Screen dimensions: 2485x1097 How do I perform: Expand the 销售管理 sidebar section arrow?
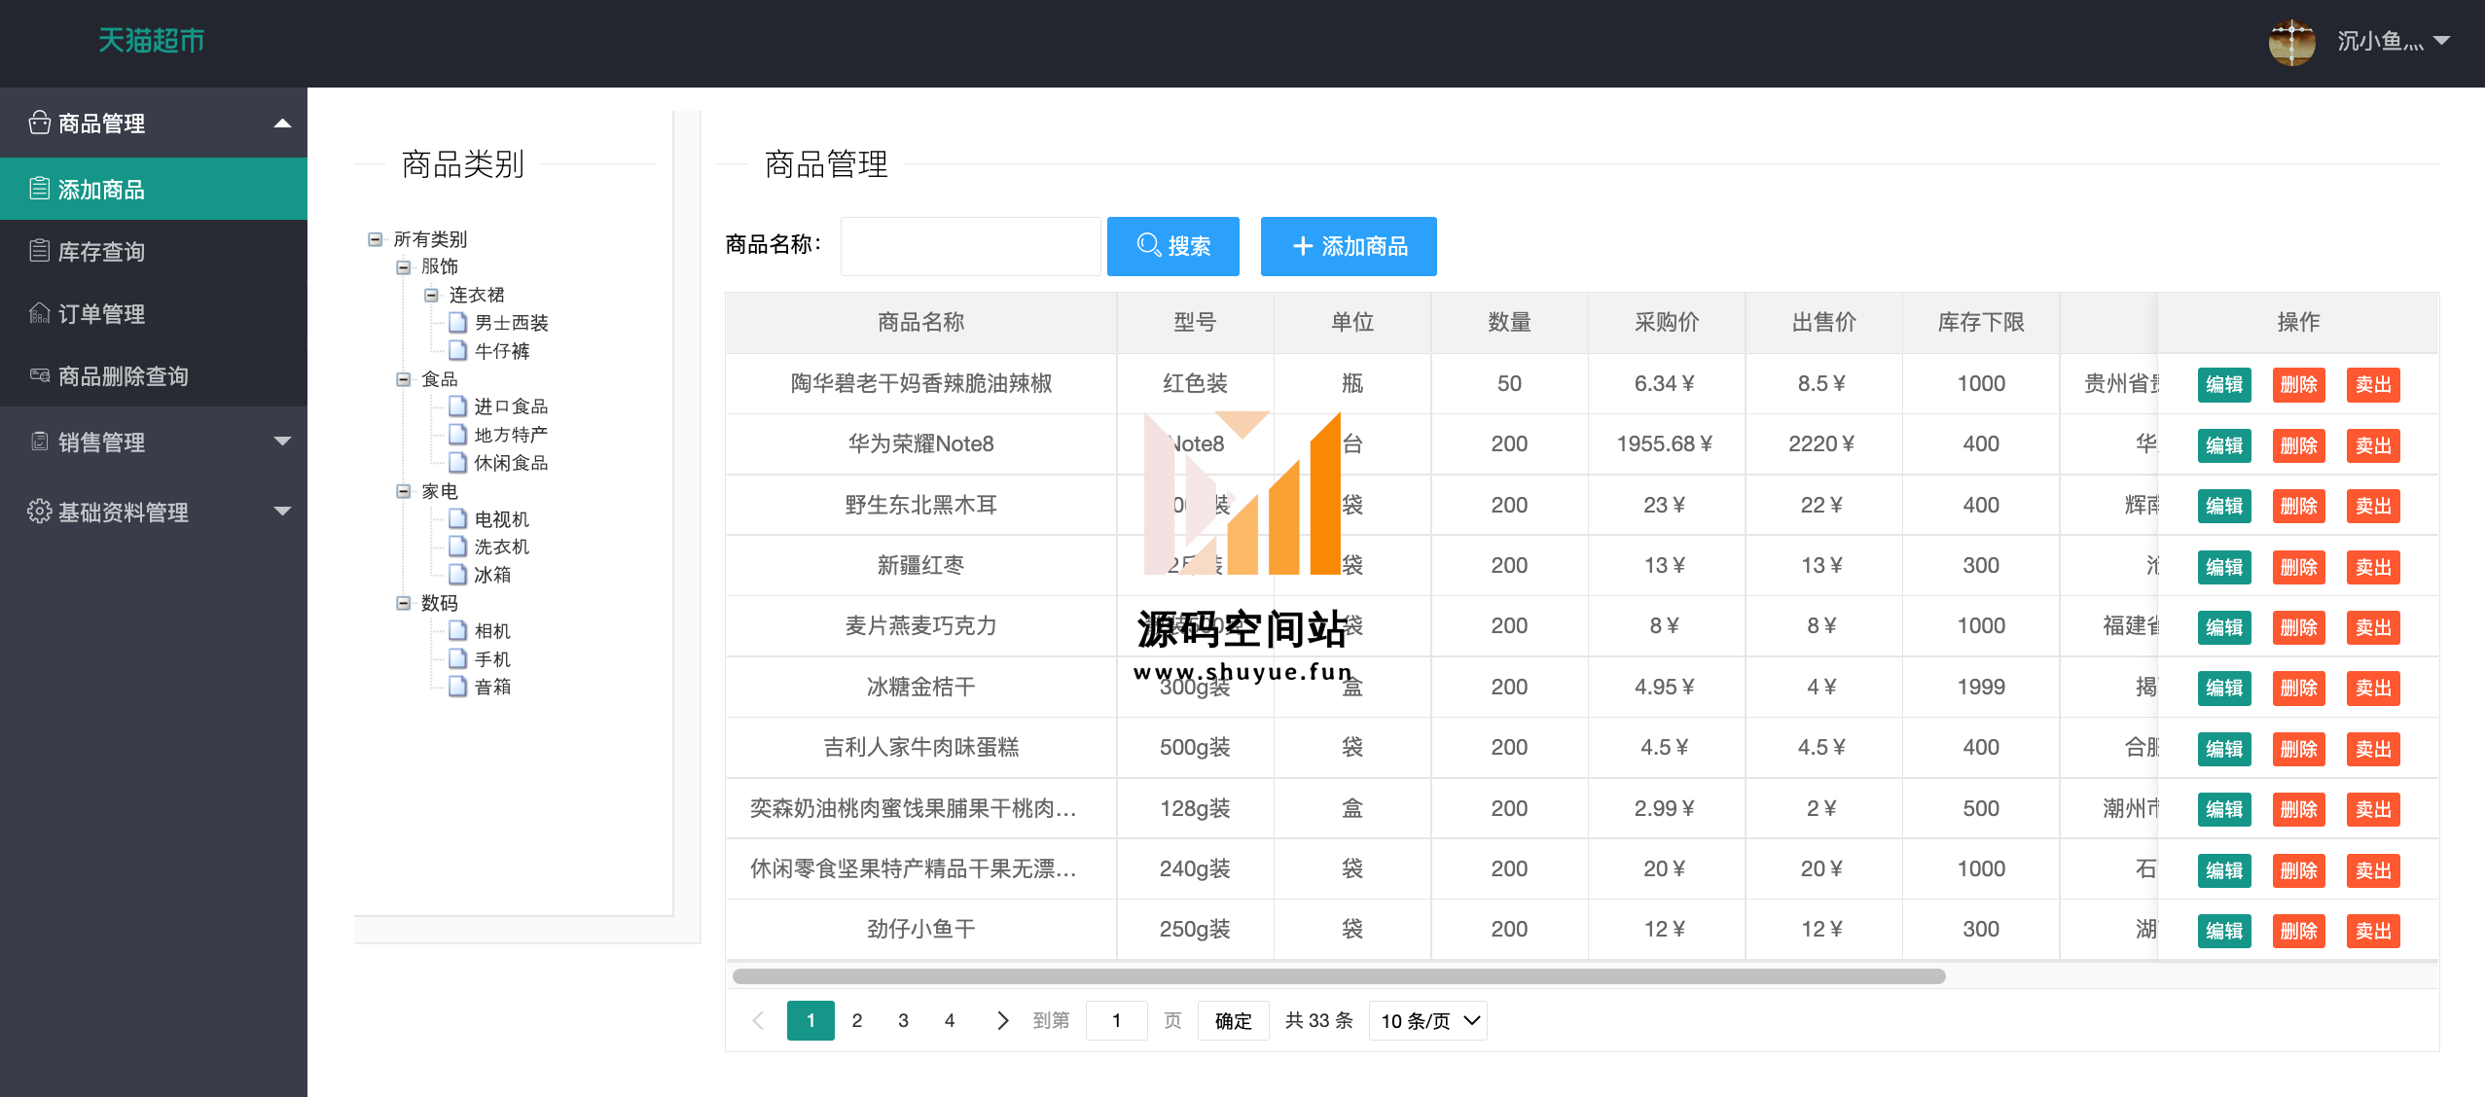(x=282, y=442)
